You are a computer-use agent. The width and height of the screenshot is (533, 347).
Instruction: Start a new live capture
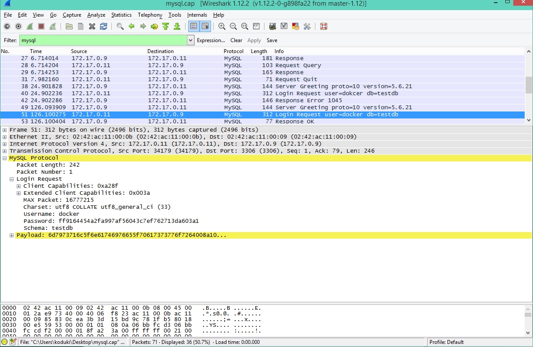pos(29,26)
